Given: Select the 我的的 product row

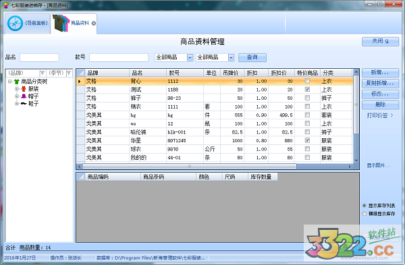Looking at the screenshot, I should tap(215, 158).
